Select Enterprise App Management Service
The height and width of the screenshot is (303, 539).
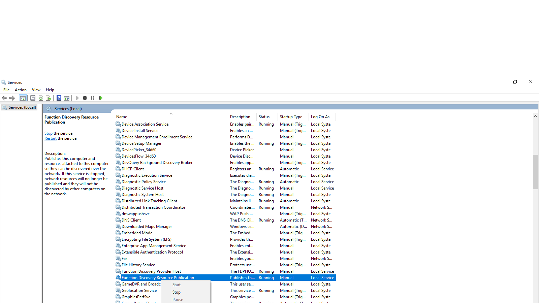tap(225, 246)
